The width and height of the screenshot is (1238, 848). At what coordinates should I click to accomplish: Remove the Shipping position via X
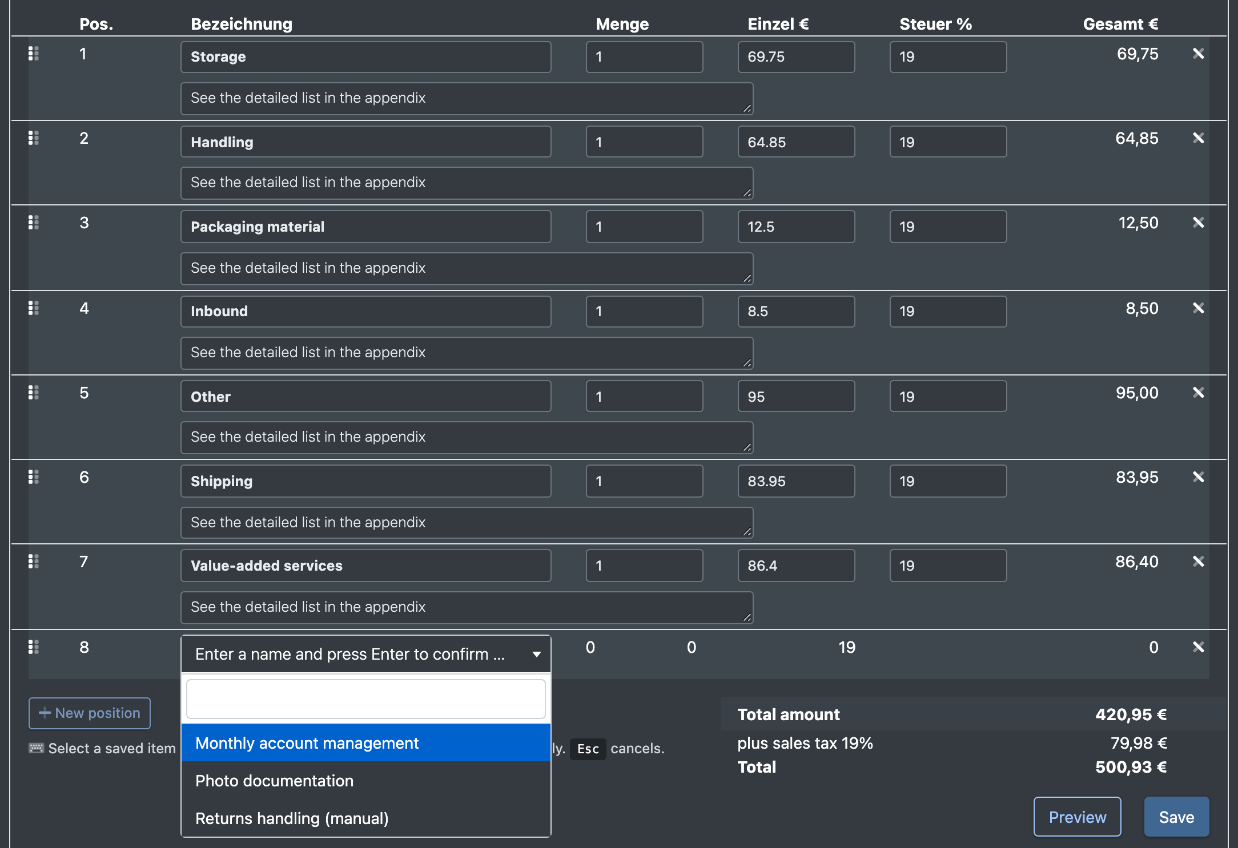(1199, 477)
